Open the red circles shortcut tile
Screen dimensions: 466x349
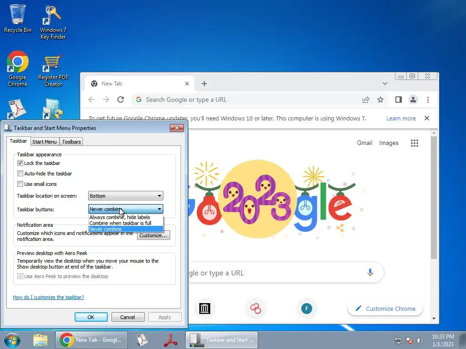coord(256,309)
